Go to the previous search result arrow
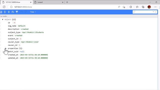Image resolution: width=160 pixels, height=90 pixels. [x=155, y=12]
